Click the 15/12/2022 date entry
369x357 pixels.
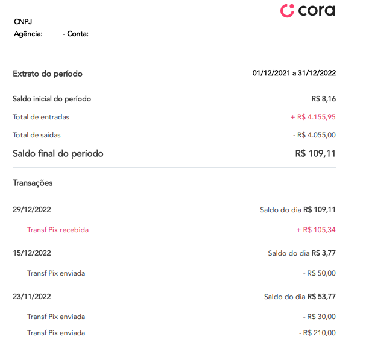point(32,253)
